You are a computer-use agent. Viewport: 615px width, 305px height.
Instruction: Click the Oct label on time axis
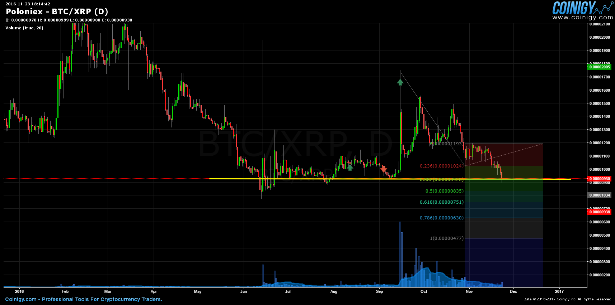[x=424, y=291]
